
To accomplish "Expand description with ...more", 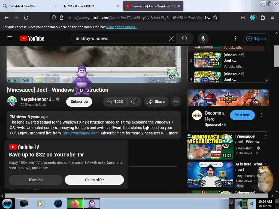I will point(172,133).
